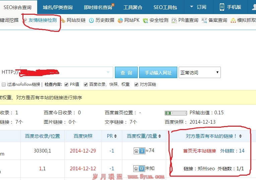Switch to 域名/IP类查询 tab

(58, 7)
